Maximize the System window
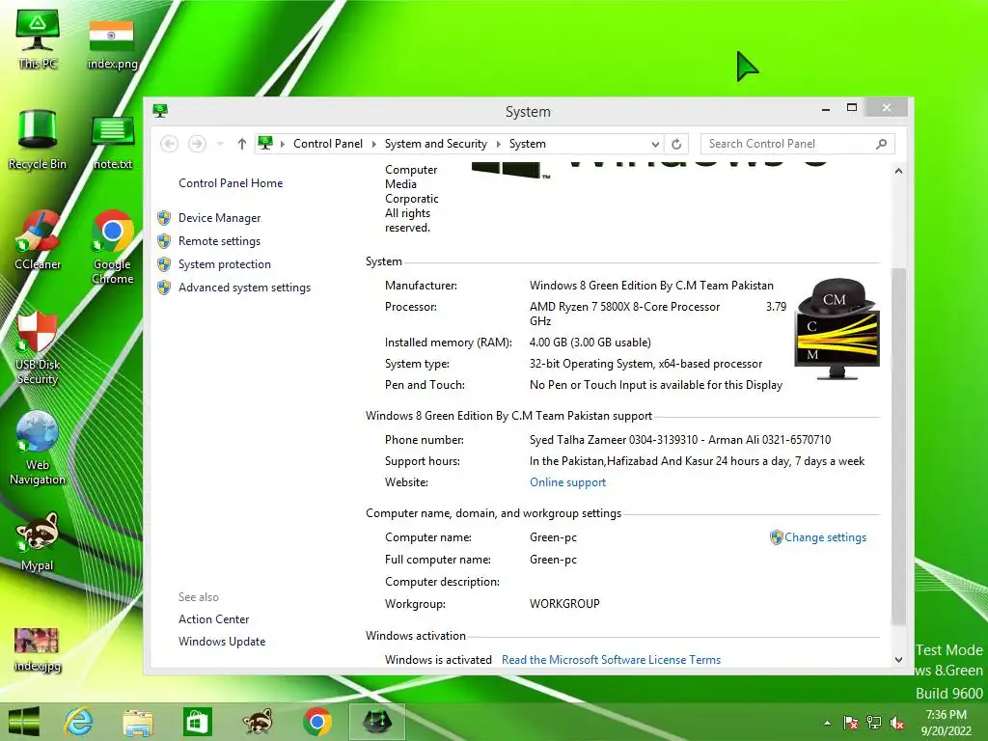988x741 pixels. (852, 108)
